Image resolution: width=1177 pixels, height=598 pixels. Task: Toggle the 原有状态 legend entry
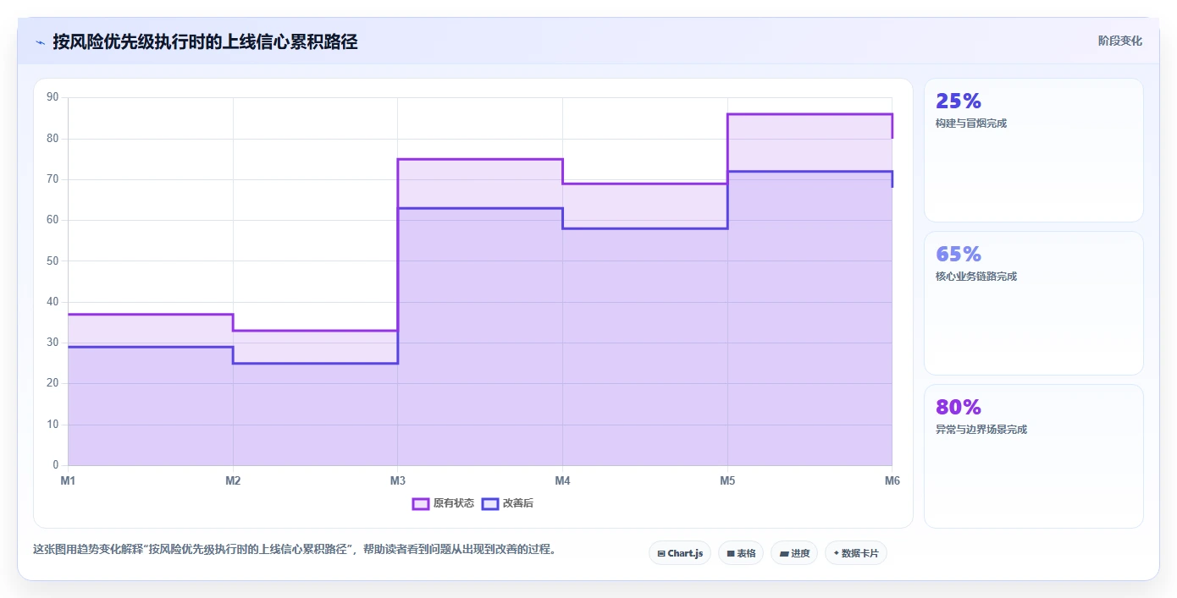[x=443, y=503]
